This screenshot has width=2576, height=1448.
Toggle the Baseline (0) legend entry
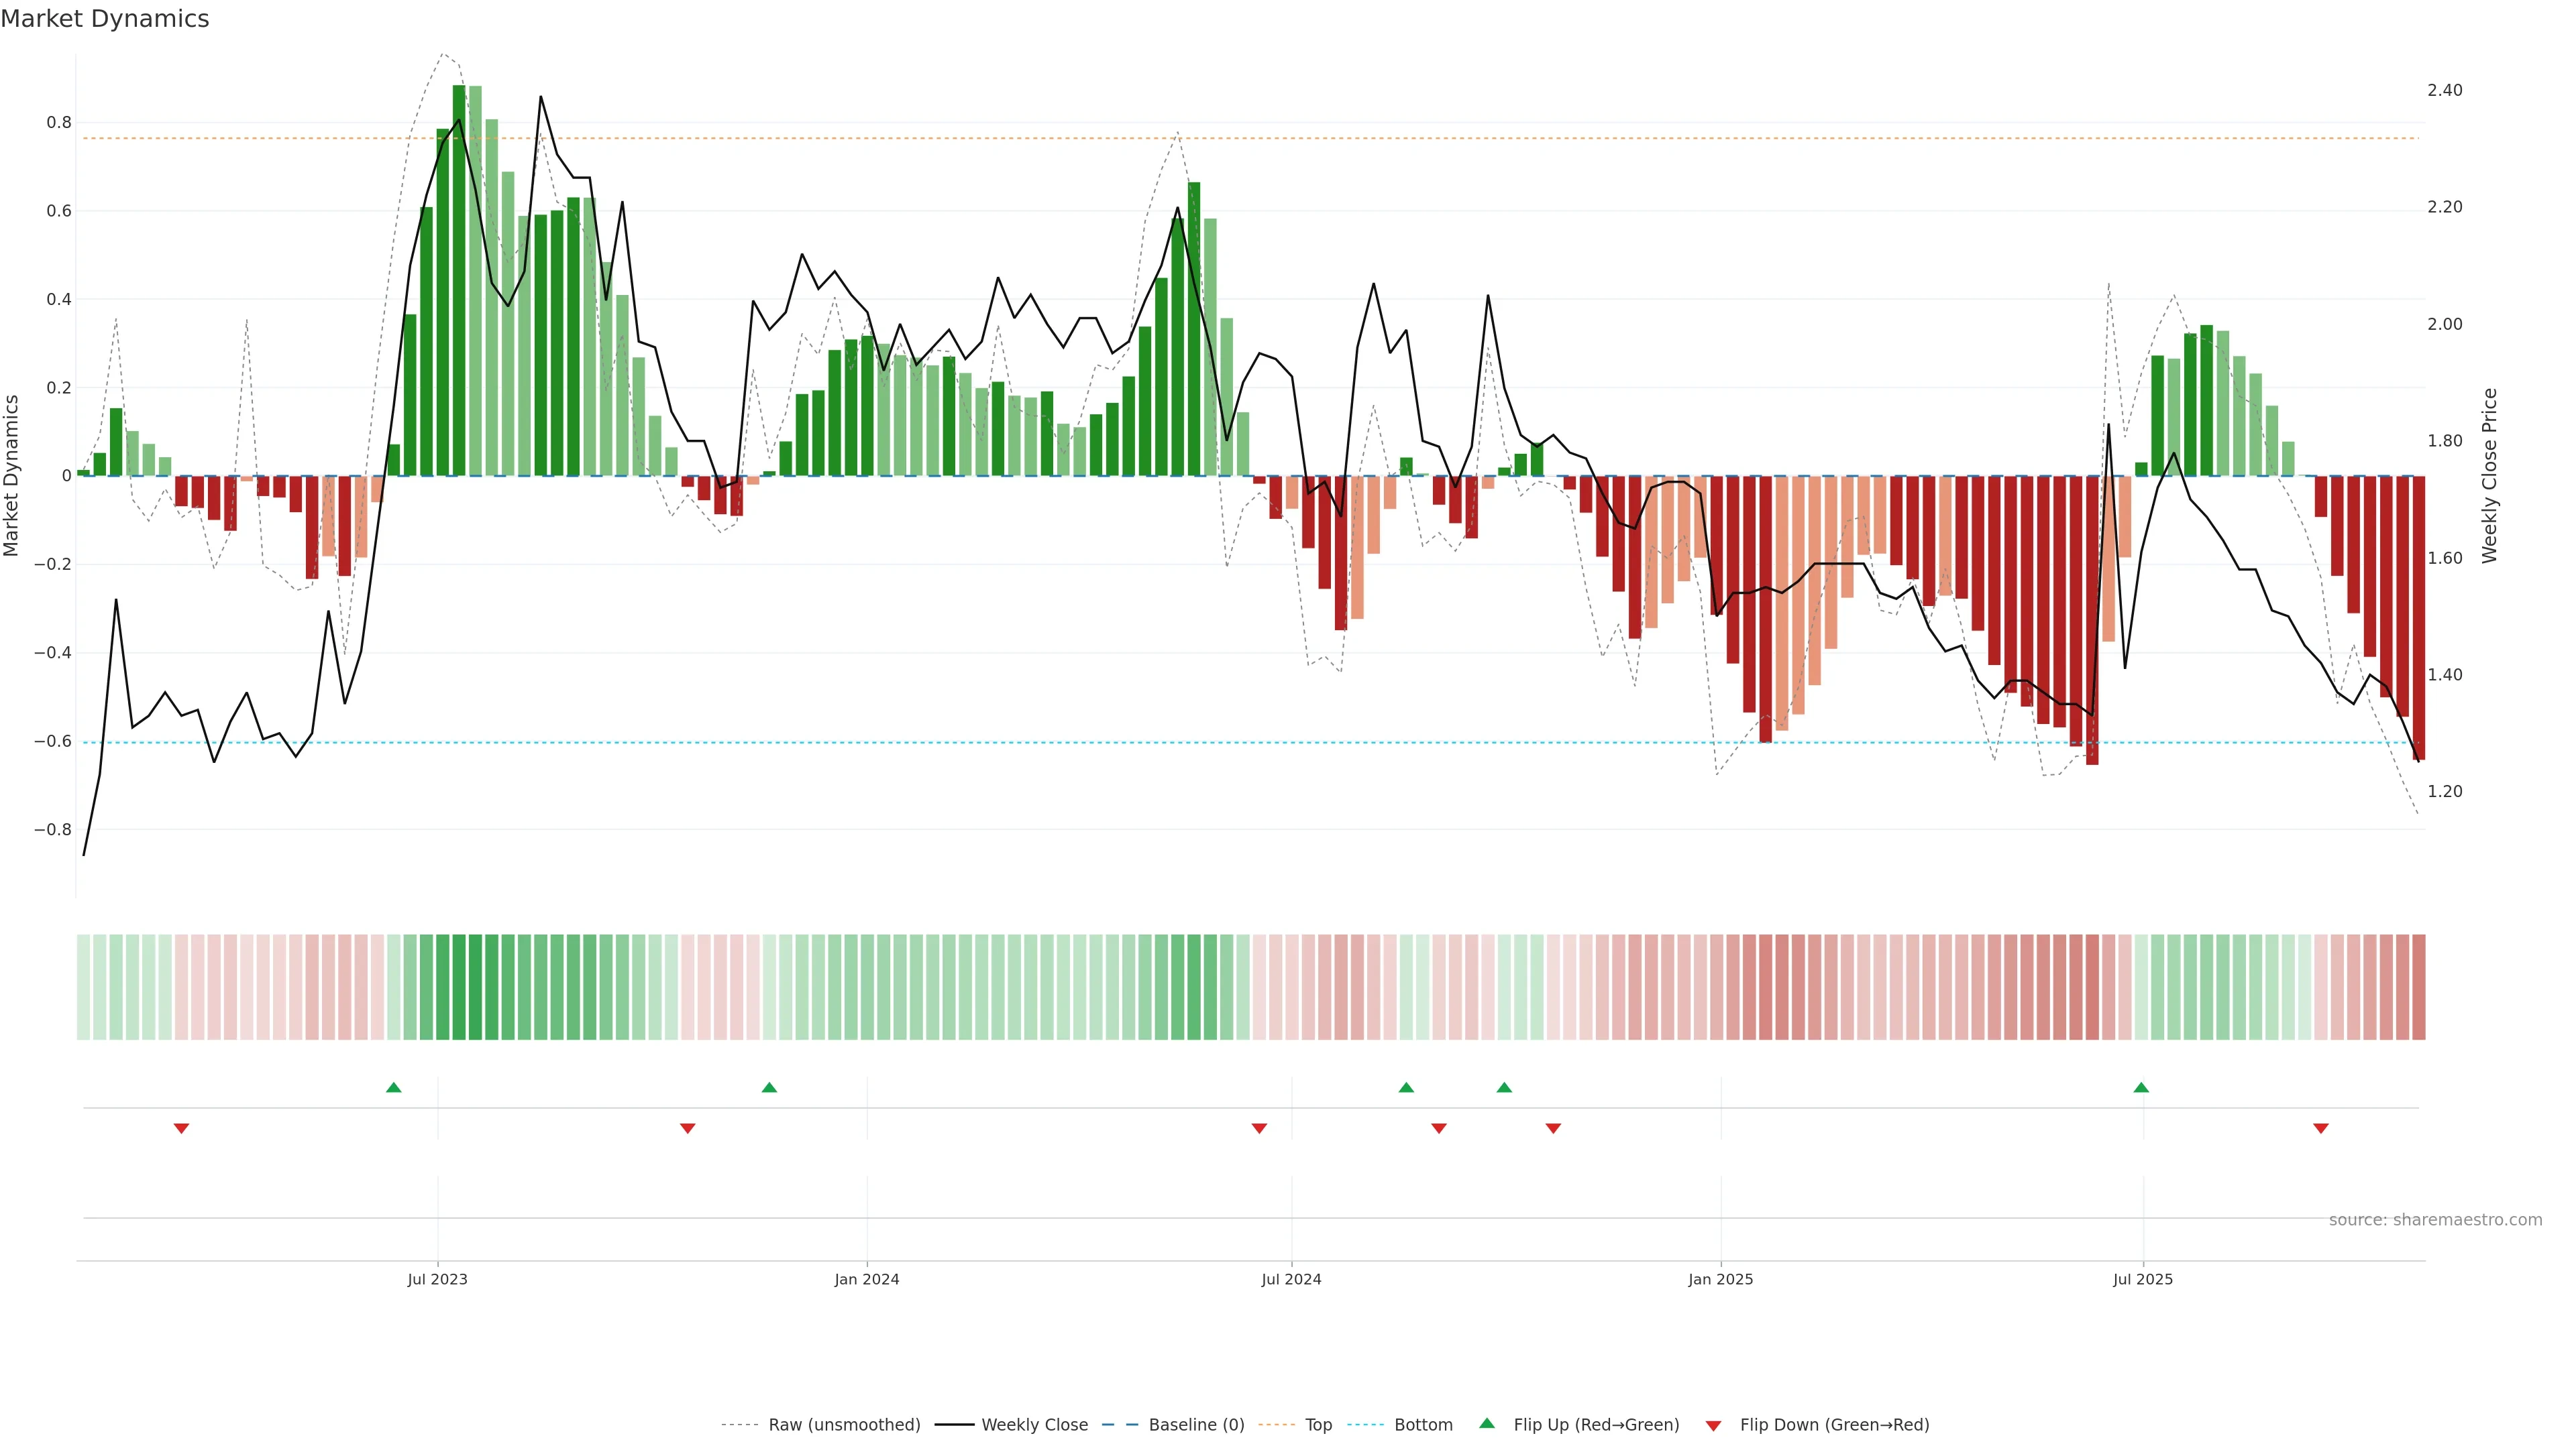click(x=1196, y=1425)
